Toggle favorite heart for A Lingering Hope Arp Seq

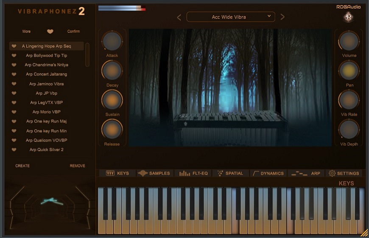pos(14,46)
